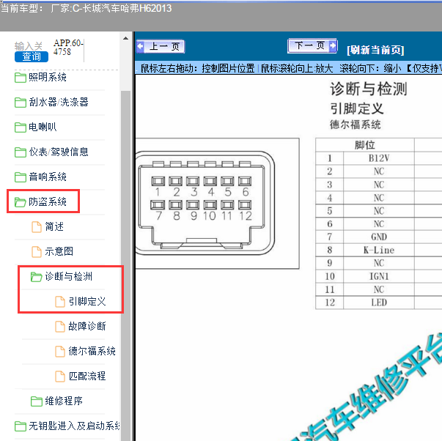Click folder icon beside 音响系统

pyautogui.click(x=21, y=177)
